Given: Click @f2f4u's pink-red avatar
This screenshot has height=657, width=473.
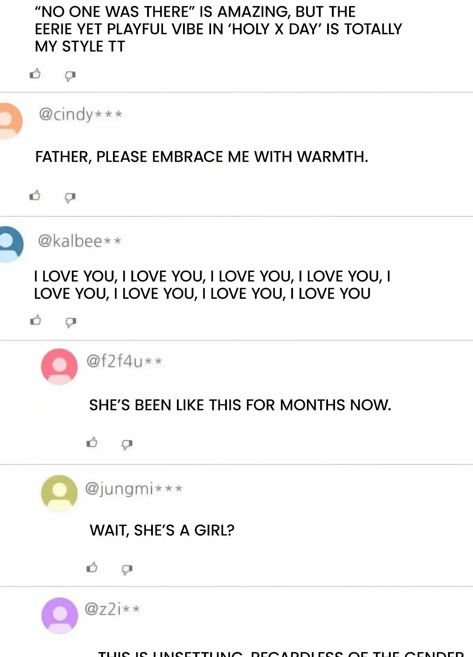Looking at the screenshot, I should click(59, 367).
